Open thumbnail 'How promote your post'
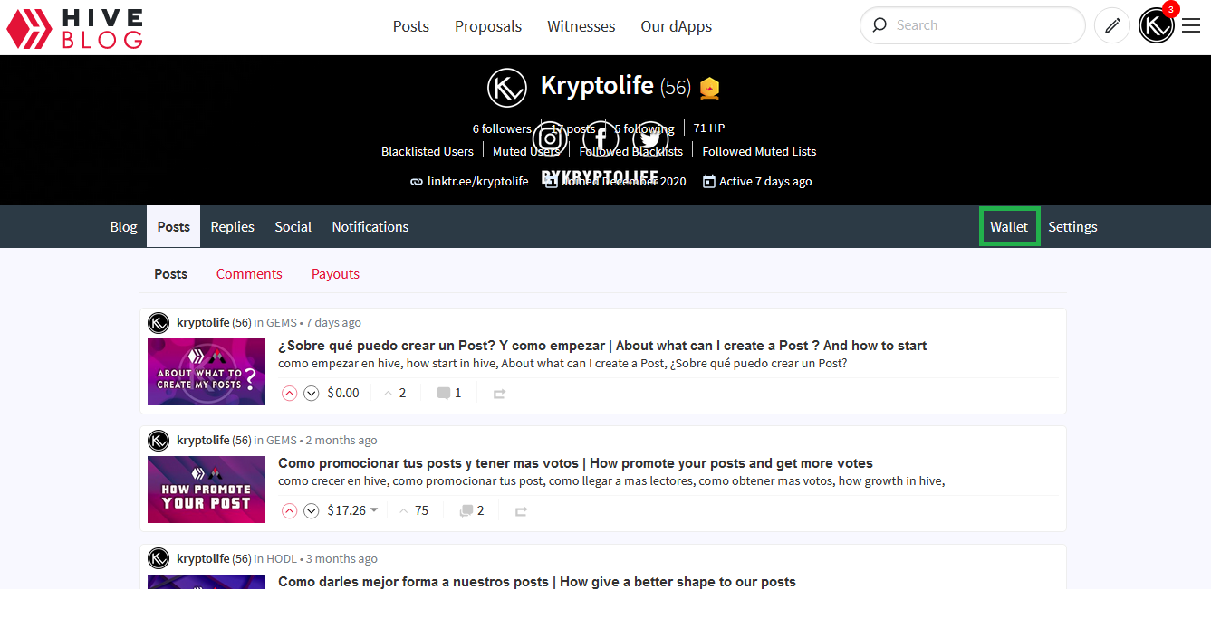The height and width of the screenshot is (618, 1211). pyautogui.click(x=207, y=490)
